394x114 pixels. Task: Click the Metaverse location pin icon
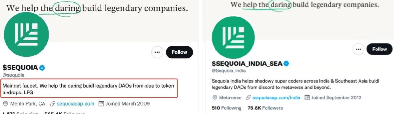tap(215, 97)
